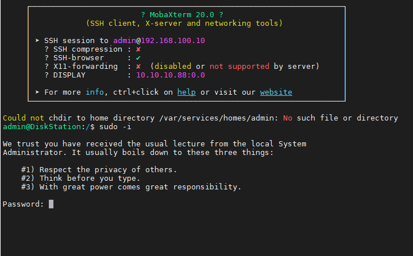413x256 pixels.
Task: Click '#2) Think before you type.'
Action: [80, 179]
